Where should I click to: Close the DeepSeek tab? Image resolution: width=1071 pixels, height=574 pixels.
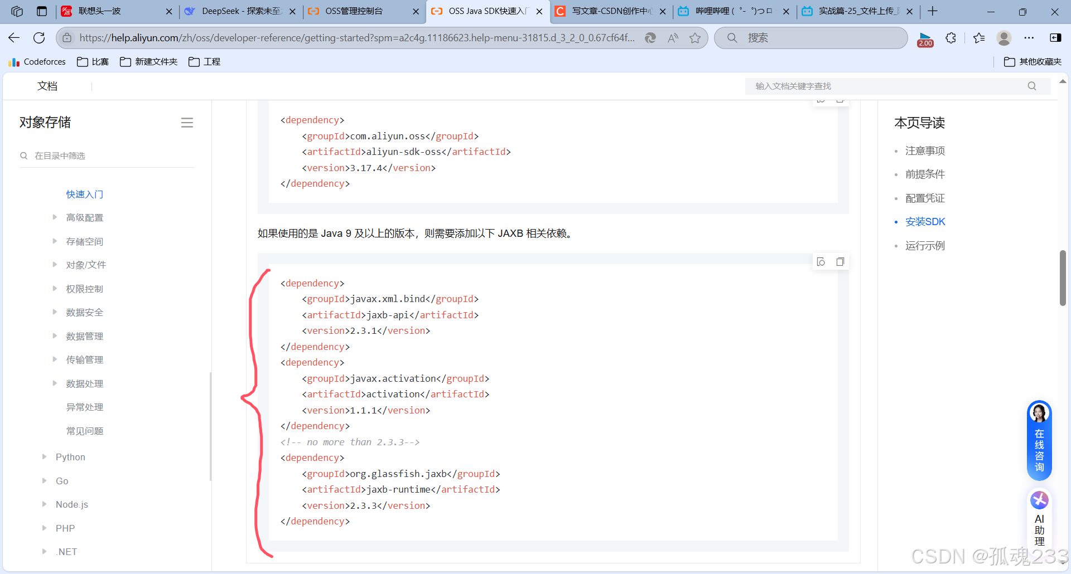[292, 11]
